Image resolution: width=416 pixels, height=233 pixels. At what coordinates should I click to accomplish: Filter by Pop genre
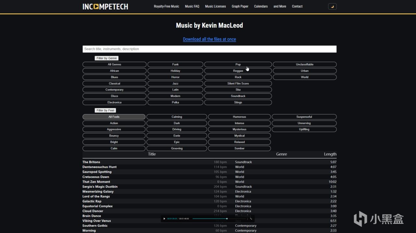point(238,64)
